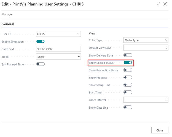The height and width of the screenshot is (137, 172).
Task: Click the Close button
Action: 160,130
